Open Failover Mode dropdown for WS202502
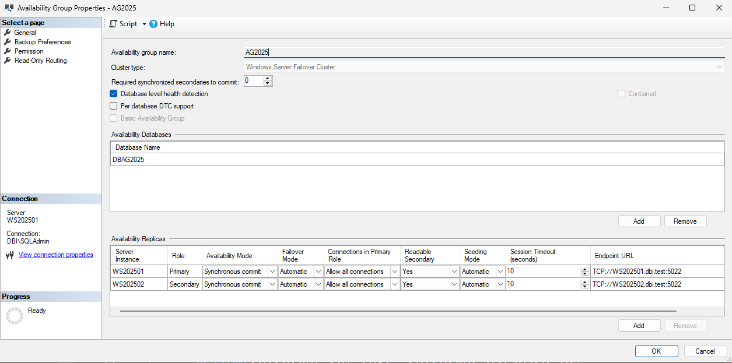732x363 pixels. (318, 284)
